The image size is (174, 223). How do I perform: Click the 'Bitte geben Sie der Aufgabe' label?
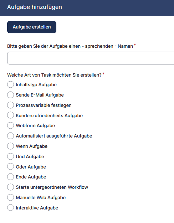coord(70,46)
